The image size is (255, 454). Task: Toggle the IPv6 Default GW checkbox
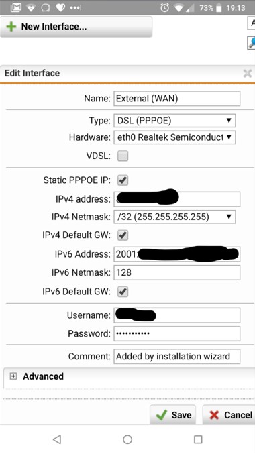(123, 291)
